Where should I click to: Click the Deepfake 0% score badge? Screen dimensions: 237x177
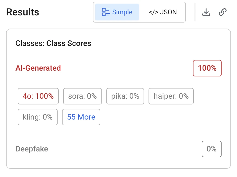click(211, 149)
